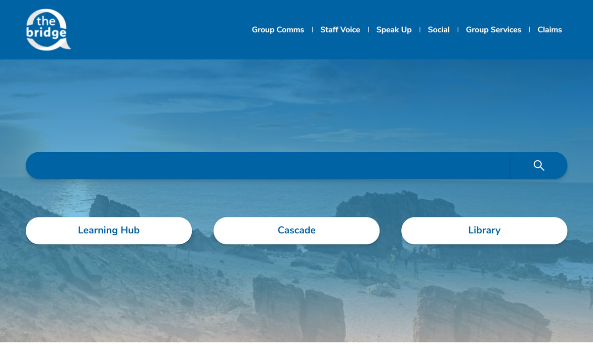Return home via the speech bubble logo
This screenshot has width=593, height=346.
[x=47, y=30]
